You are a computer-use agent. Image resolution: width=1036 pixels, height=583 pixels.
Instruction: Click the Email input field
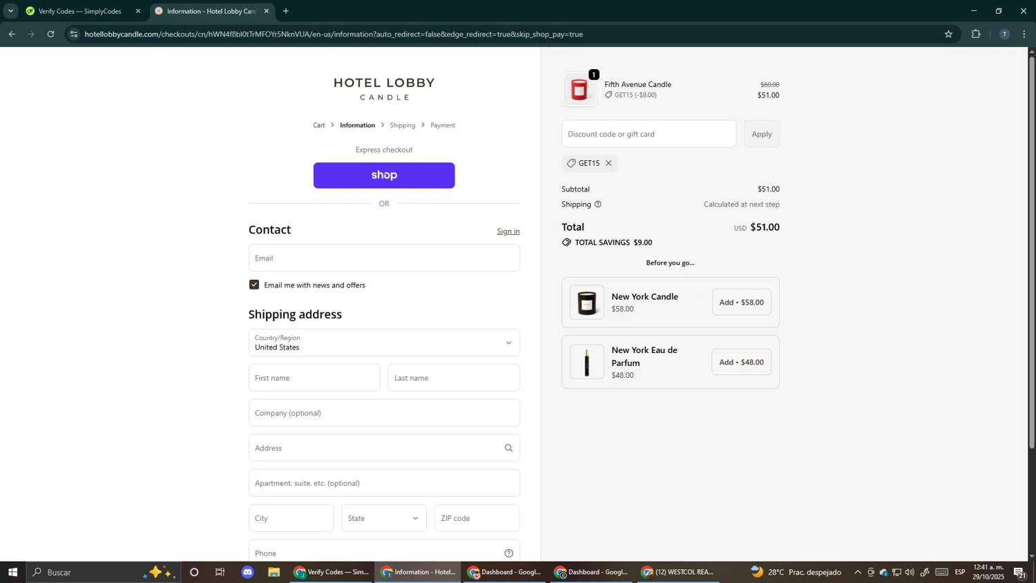point(384,258)
